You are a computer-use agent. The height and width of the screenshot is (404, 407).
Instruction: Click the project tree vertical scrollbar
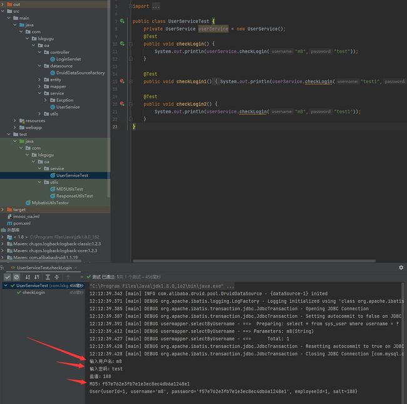click(109, 99)
